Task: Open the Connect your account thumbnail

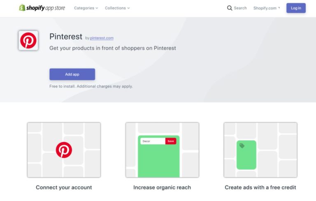Action: click(x=64, y=150)
